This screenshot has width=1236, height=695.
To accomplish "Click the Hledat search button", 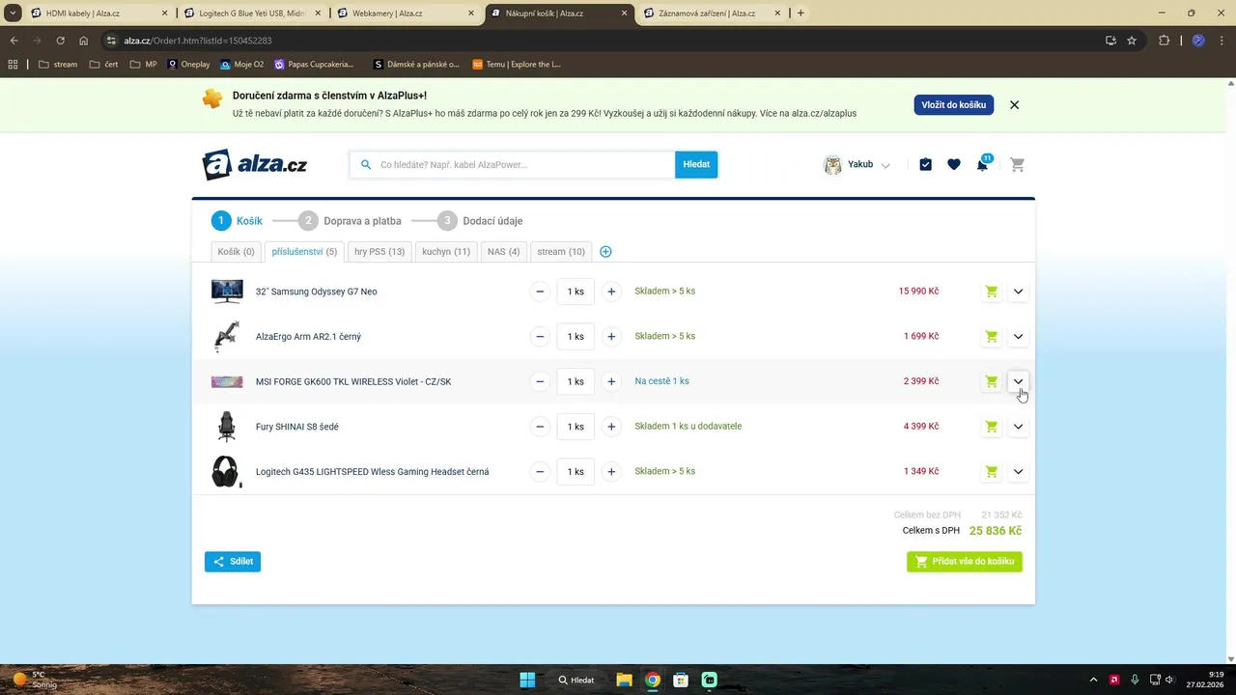I will pos(696,165).
